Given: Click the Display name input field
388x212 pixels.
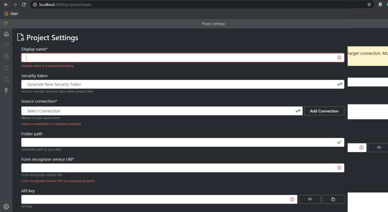Looking at the screenshot, I should coord(178,58).
